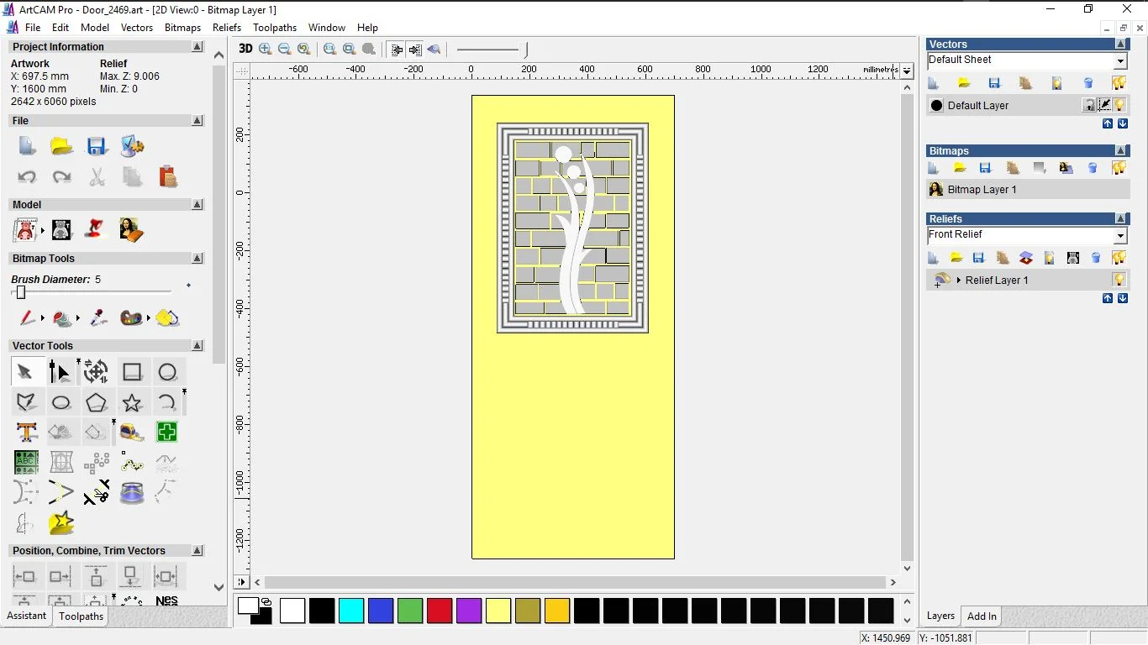Click the Save file icon
This screenshot has height=645, width=1148.
click(x=97, y=146)
